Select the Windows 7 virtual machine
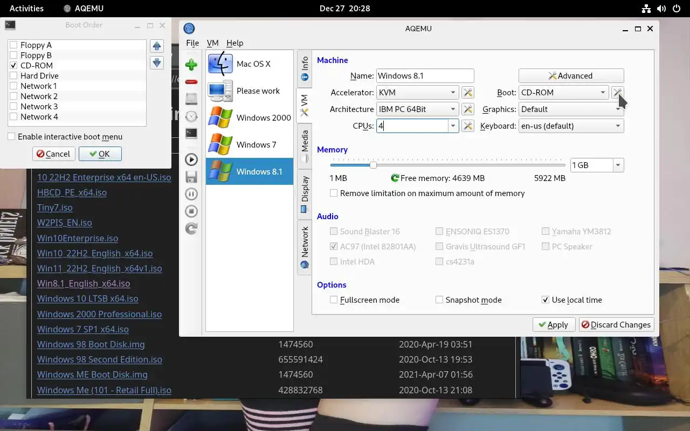690x431 pixels. pyautogui.click(x=250, y=144)
